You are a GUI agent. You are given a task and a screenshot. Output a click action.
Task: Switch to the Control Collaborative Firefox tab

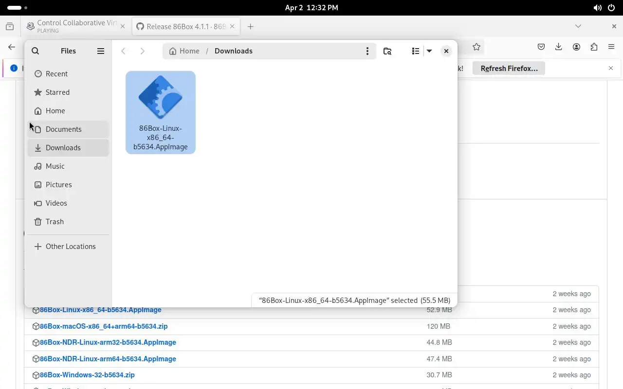(x=76, y=26)
